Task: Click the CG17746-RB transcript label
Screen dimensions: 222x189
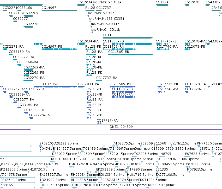Action: (x=166, y=41)
